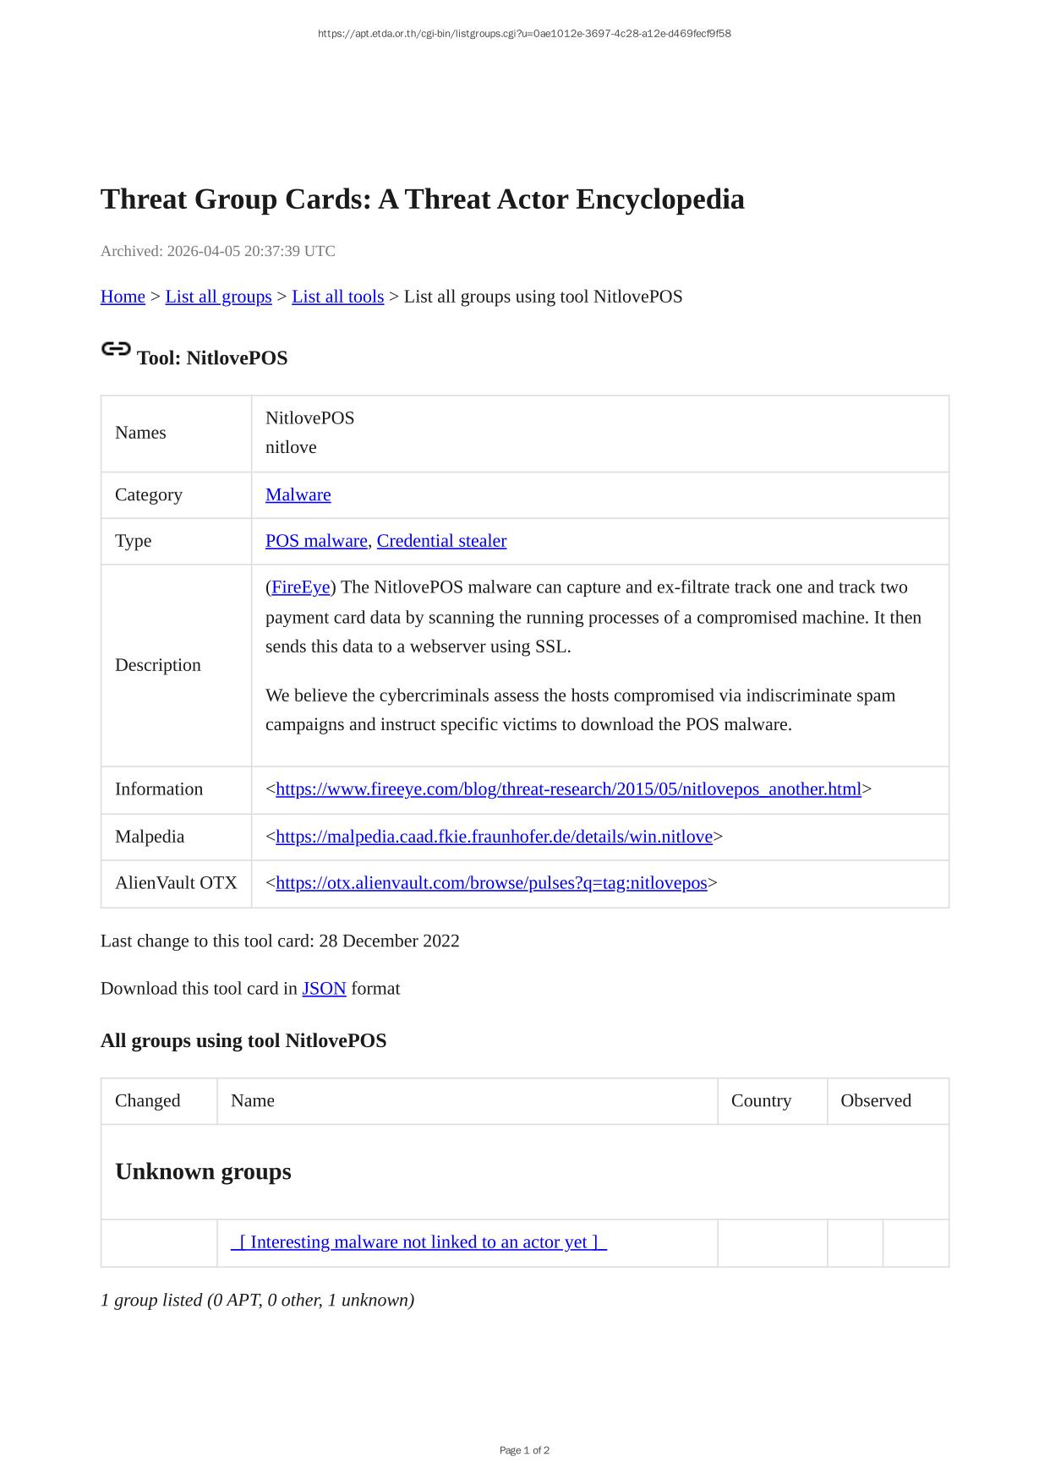Select the POS malware type link

point(316,541)
